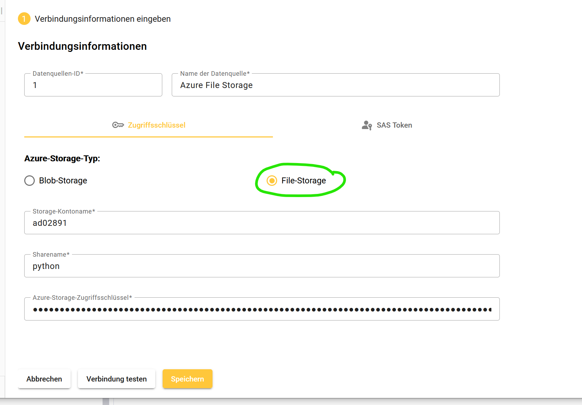This screenshot has height=405, width=582.
Task: Click the user-key icon beside SAS Token
Action: [367, 125]
